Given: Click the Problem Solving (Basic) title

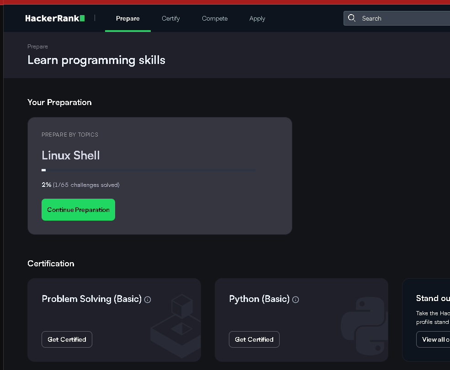Looking at the screenshot, I should click(x=91, y=299).
